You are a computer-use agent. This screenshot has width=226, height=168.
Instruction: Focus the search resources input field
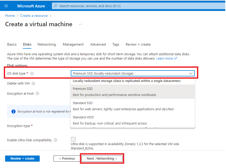coord(138,6)
